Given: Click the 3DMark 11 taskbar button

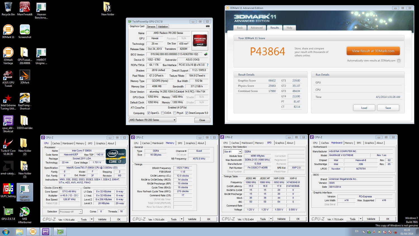Looking at the screenshot, I should click(33, 232).
